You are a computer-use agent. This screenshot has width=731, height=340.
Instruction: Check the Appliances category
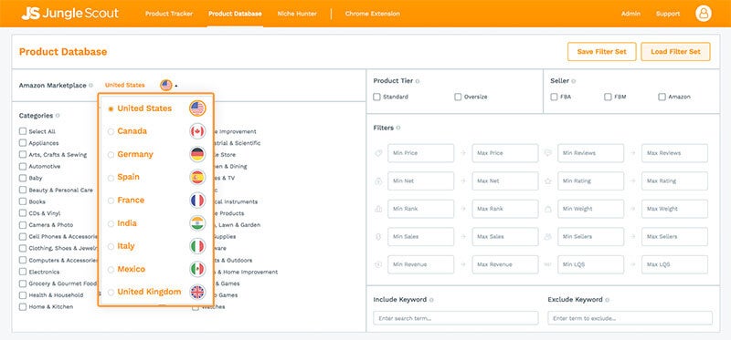[22, 143]
